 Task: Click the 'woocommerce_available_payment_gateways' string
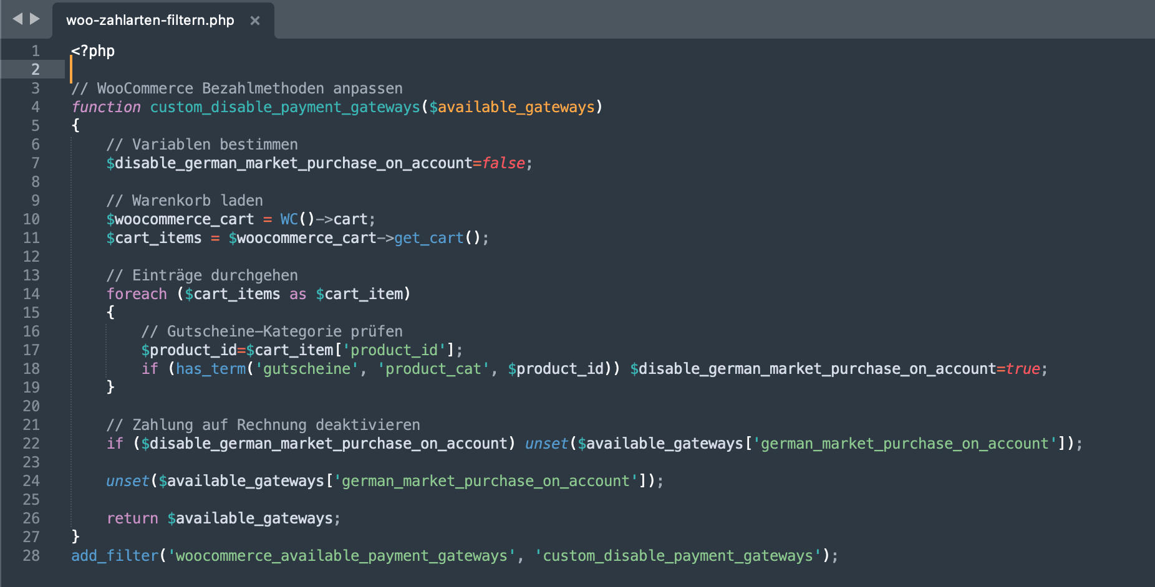click(342, 556)
